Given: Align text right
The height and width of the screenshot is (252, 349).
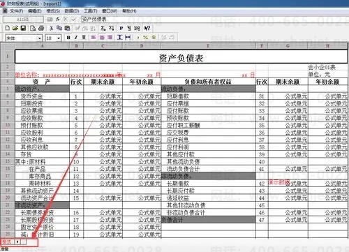Looking at the screenshot, I should (110, 37).
